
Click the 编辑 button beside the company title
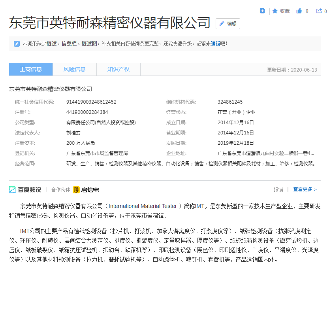tap(228, 24)
